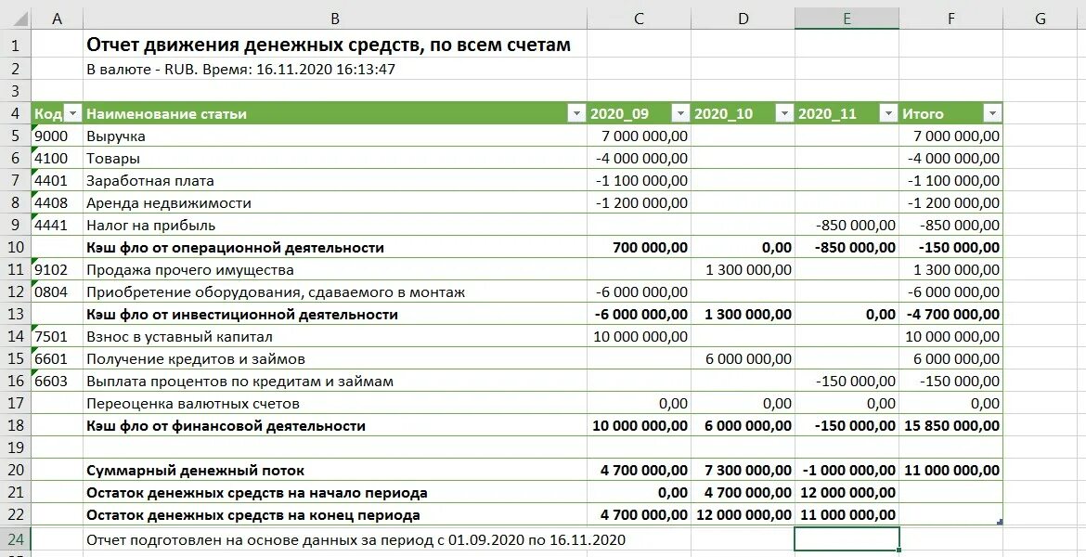The height and width of the screenshot is (557, 1086).
Task: Select row 24 header
Action: point(15,539)
